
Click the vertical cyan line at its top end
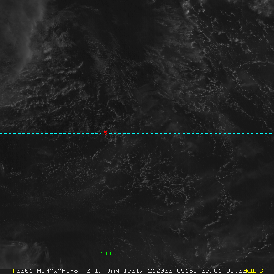click(x=105, y=1)
